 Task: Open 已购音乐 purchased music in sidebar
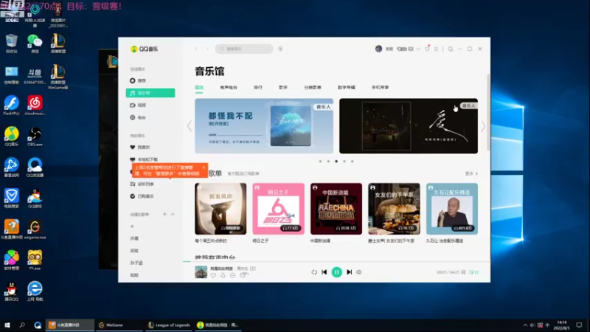point(142,196)
